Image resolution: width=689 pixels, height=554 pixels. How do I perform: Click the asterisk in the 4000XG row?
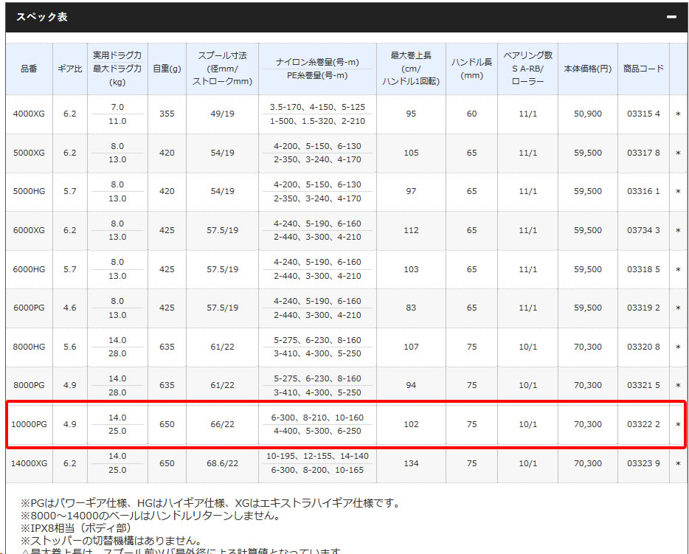[678, 114]
